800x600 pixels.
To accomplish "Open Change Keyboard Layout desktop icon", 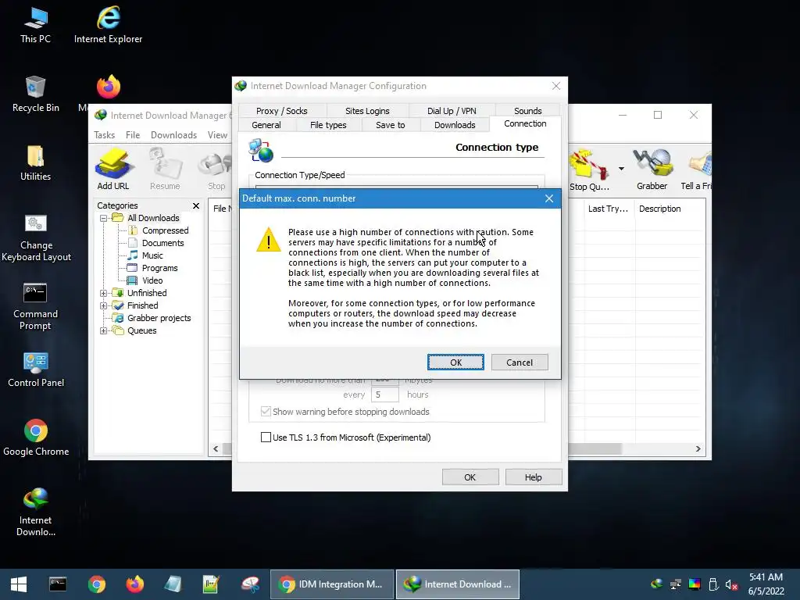I will (36, 237).
